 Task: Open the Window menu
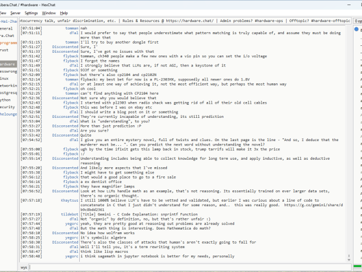pyautogui.click(x=49, y=12)
